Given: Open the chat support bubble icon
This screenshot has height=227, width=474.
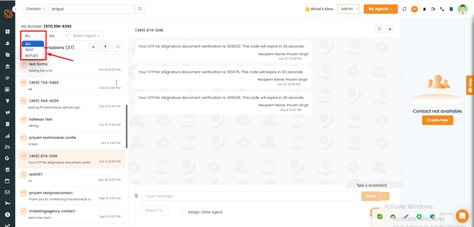Looking at the screenshot, I should (462, 215).
